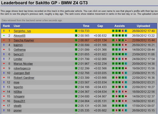Open Gethema player profile
The width and height of the screenshot is (158, 114).
[x=19, y=50]
